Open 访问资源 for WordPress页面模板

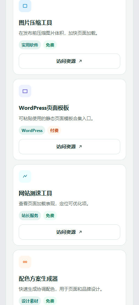(x=69, y=147)
